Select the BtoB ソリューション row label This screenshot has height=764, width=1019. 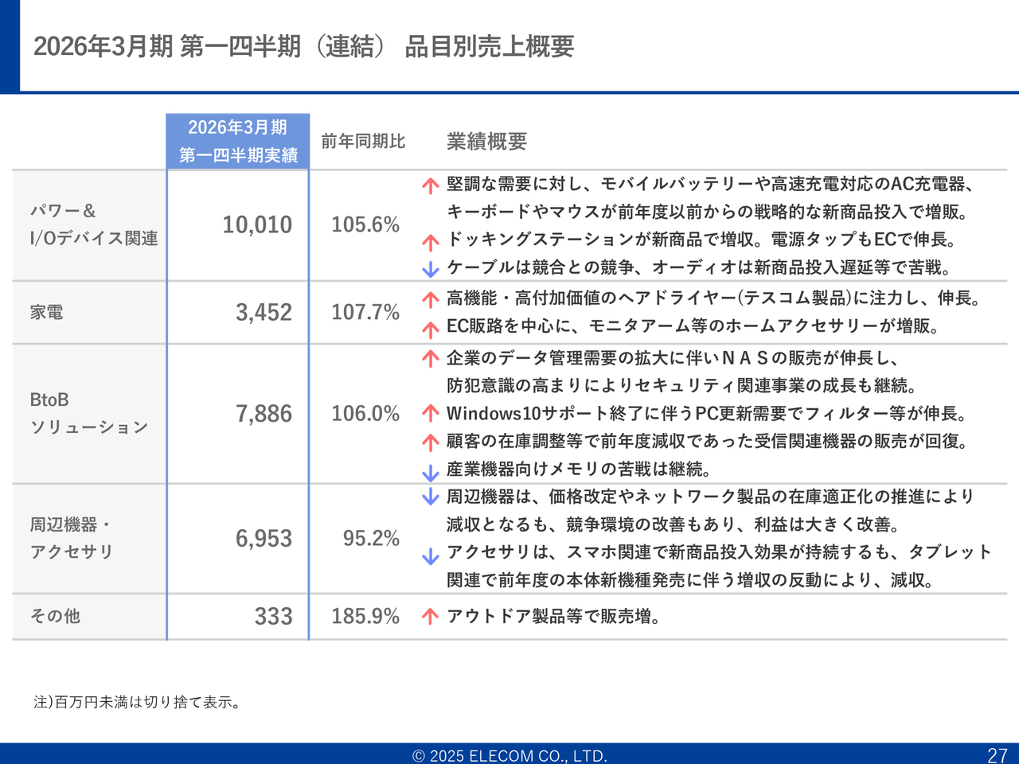(89, 413)
